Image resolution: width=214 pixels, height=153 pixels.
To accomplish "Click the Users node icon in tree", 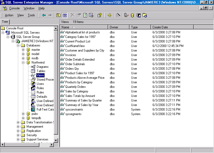I will (x=33, y=84).
